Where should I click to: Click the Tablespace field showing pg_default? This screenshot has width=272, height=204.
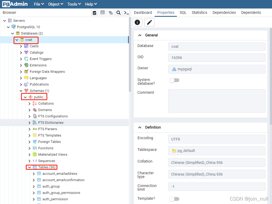point(216,151)
